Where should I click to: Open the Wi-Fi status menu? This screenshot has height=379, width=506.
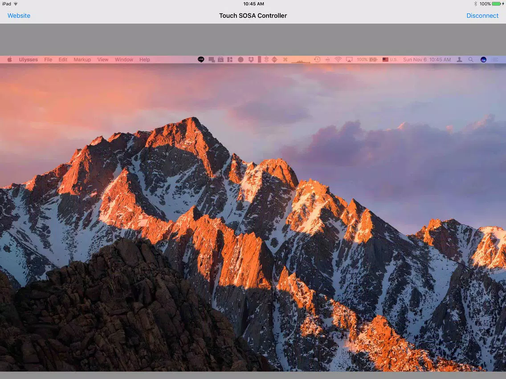click(x=338, y=60)
